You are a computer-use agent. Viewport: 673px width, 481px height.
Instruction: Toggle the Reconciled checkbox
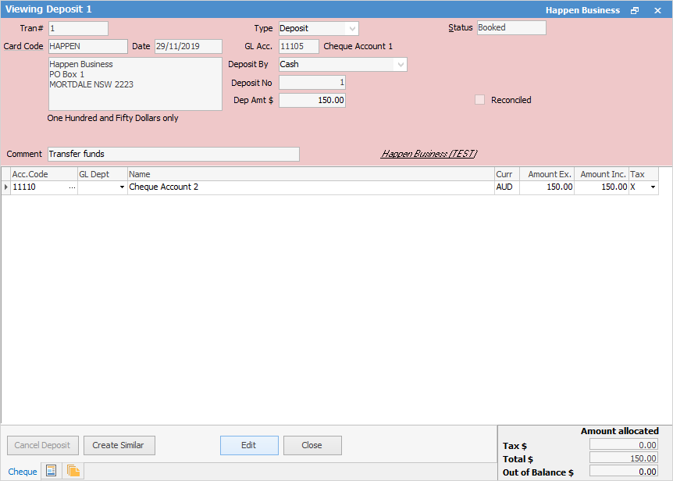[479, 99]
